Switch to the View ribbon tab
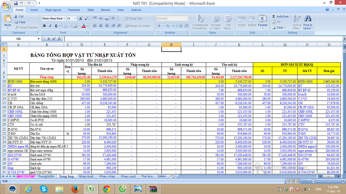This screenshot has height=194, width=346. tap(120, 10)
